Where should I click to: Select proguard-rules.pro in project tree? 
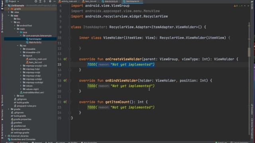pos(25,106)
